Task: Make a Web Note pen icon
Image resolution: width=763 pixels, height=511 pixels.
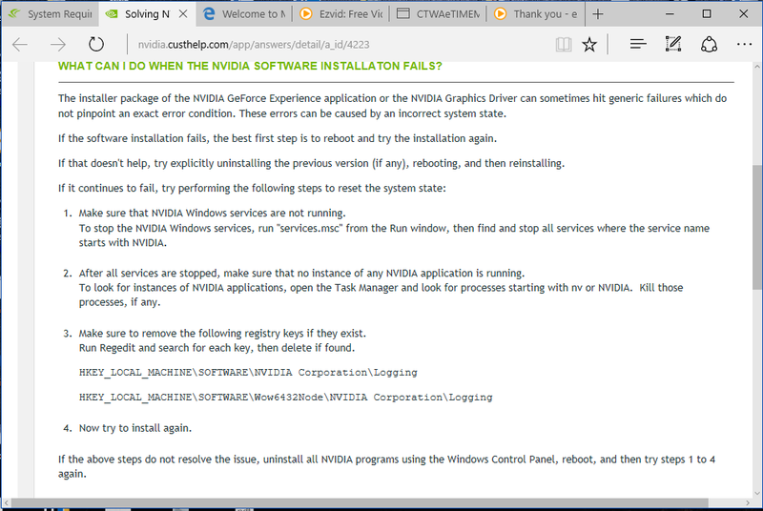Action: coord(673,44)
